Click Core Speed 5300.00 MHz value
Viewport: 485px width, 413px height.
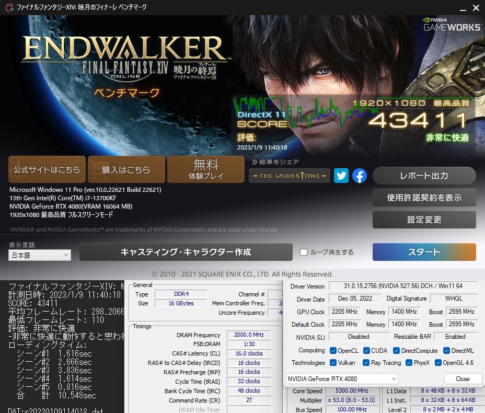pos(352,391)
